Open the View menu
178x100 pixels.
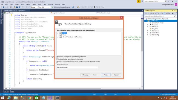click(x=11, y=4)
